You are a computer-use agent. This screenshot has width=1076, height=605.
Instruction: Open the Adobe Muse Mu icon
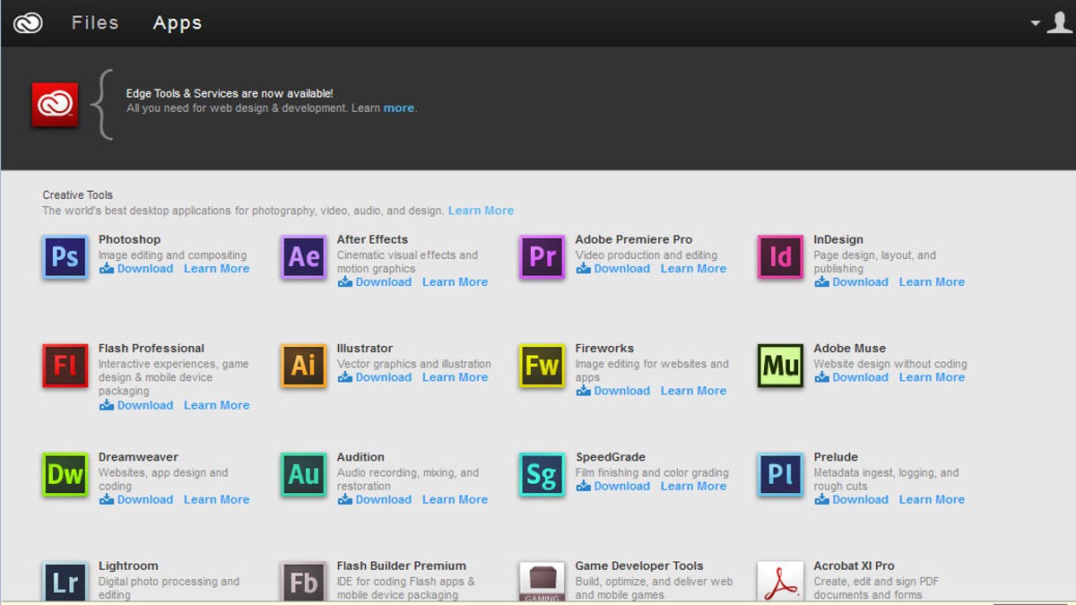pos(780,366)
